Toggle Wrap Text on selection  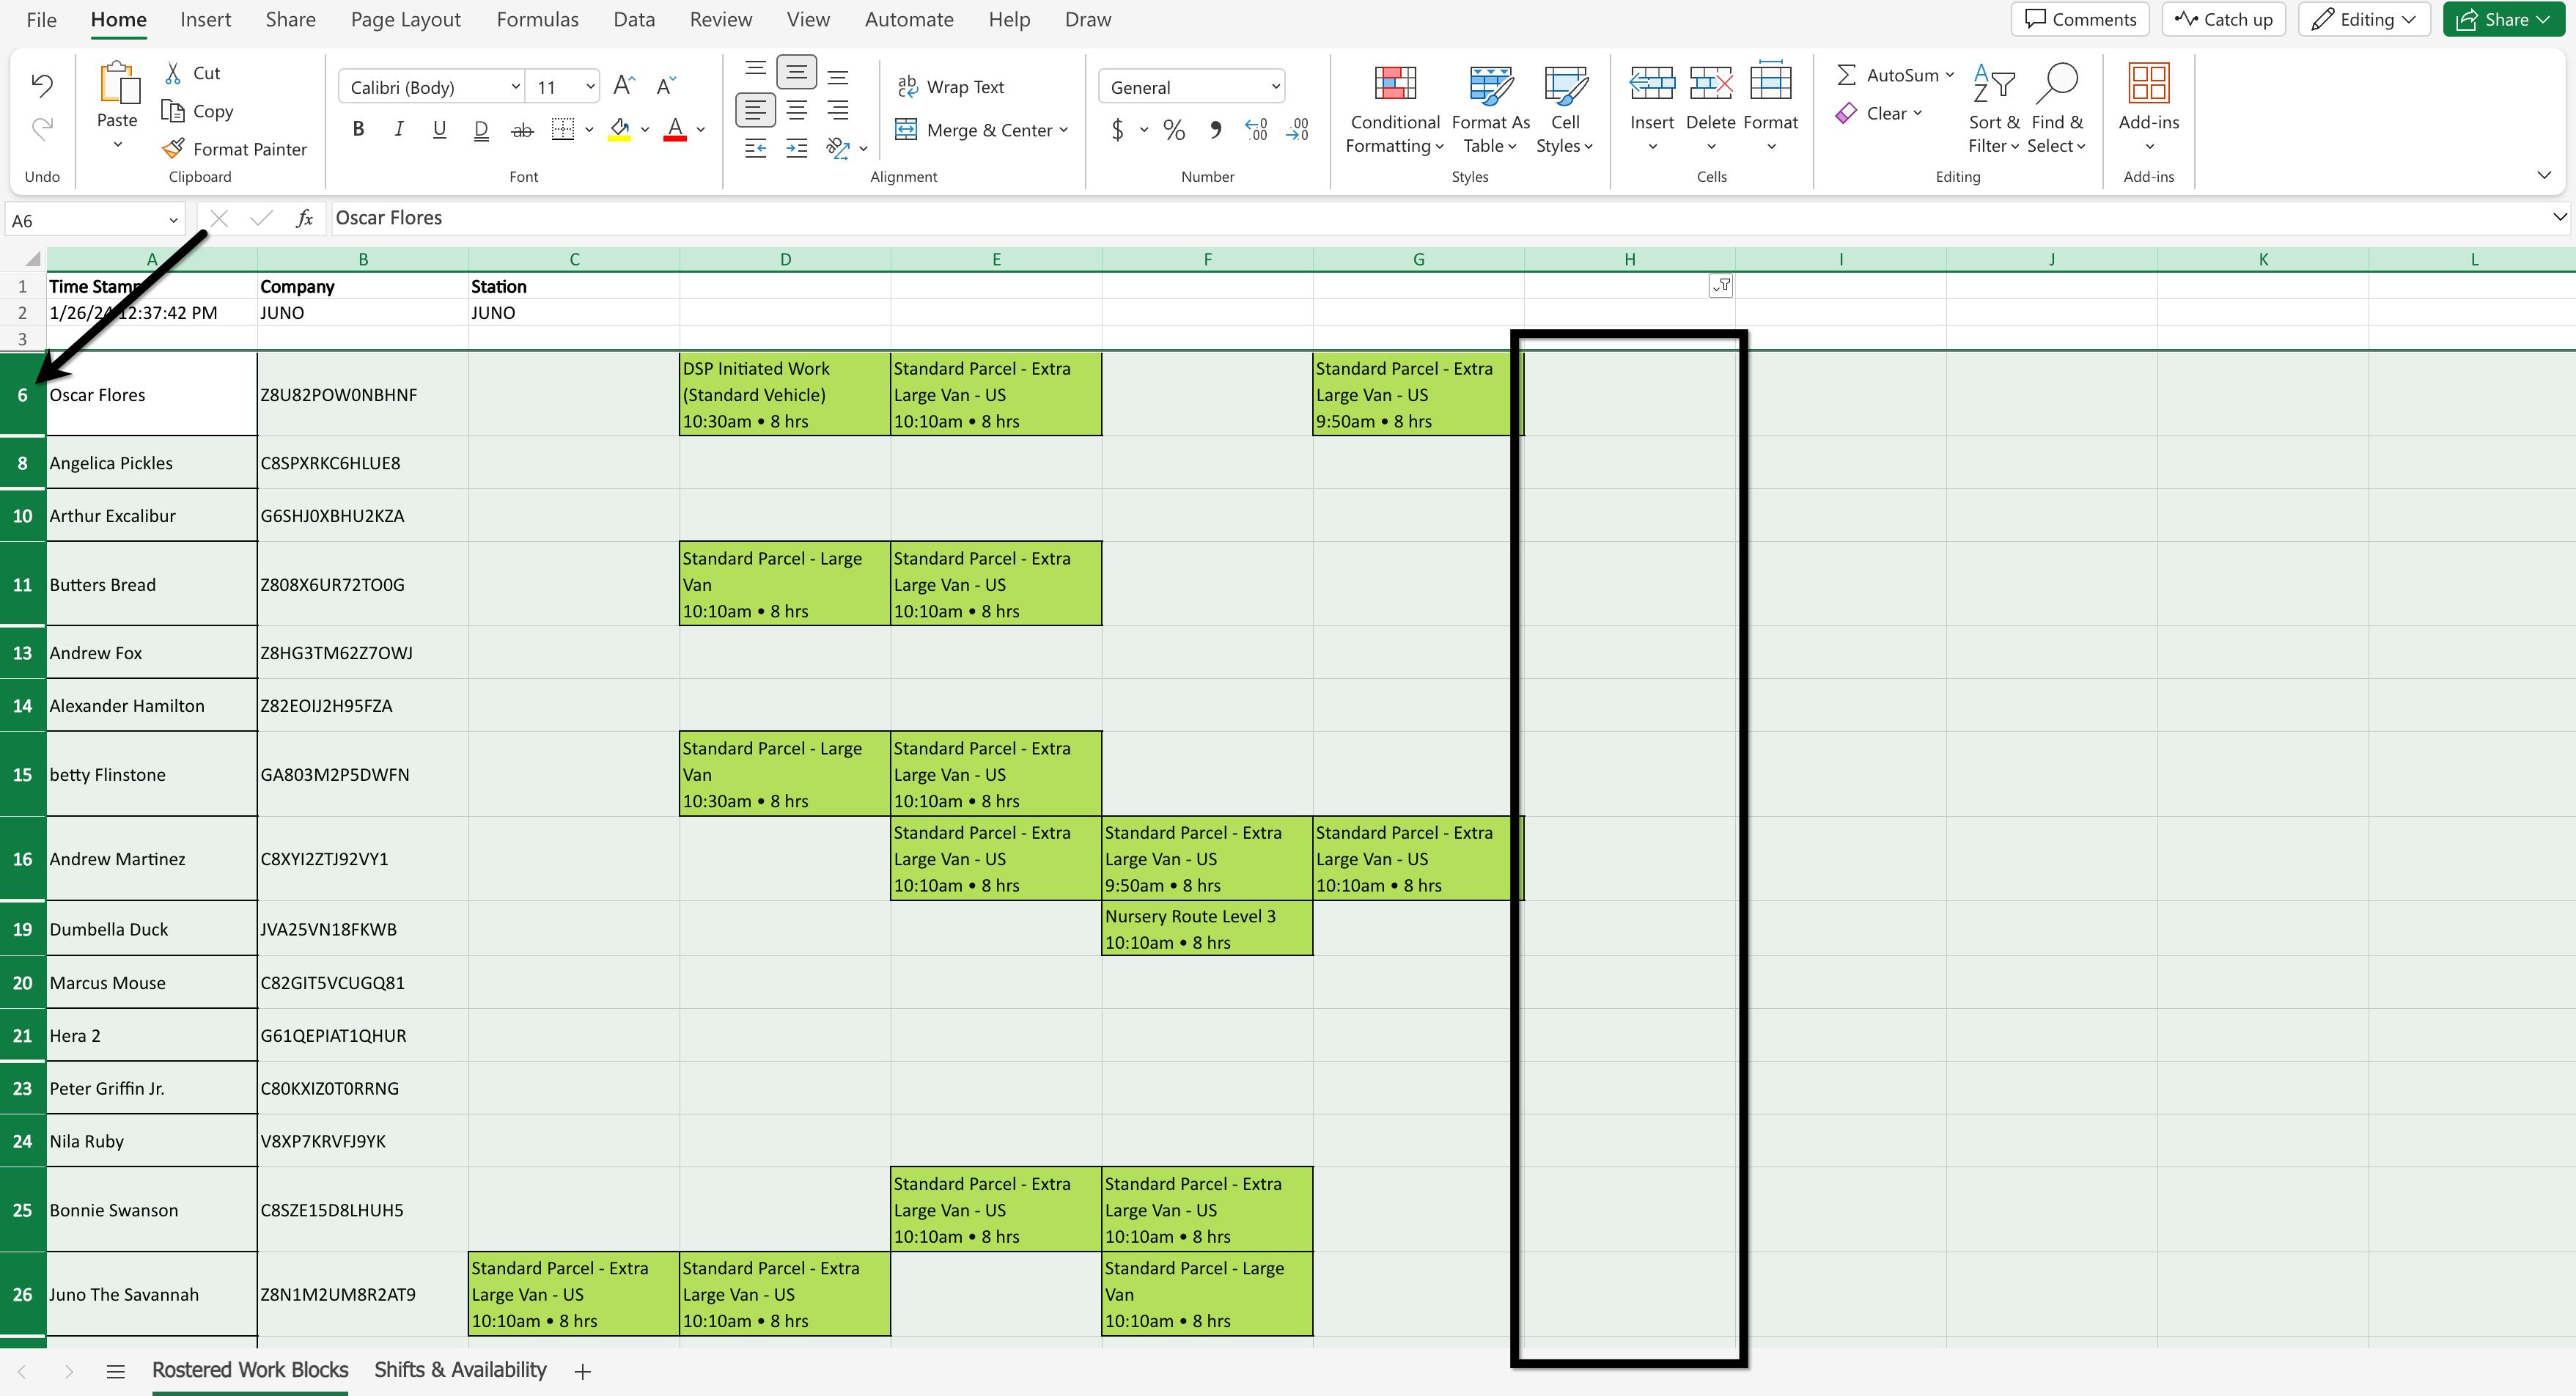click(x=950, y=87)
